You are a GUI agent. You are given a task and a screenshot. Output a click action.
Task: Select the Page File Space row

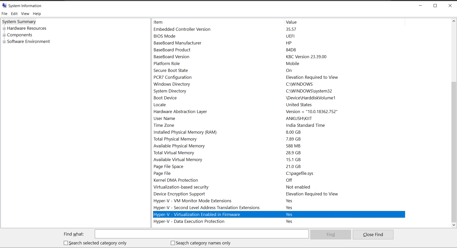click(279, 166)
